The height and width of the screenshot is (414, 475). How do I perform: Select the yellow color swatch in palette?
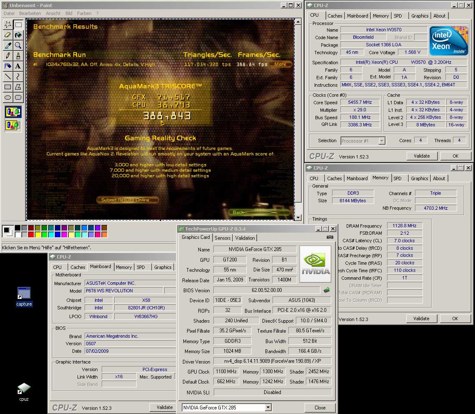click(37, 235)
